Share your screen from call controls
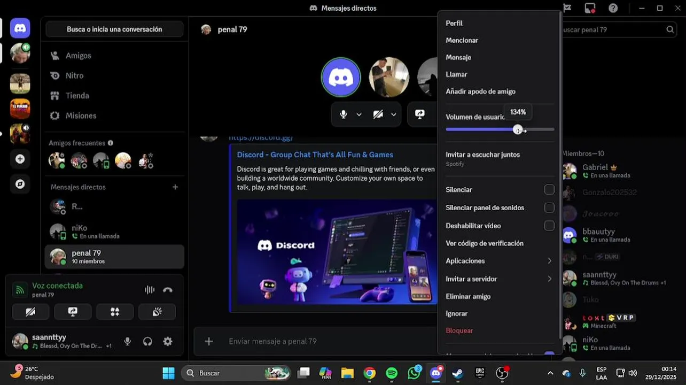The width and height of the screenshot is (686, 385). pos(420,114)
